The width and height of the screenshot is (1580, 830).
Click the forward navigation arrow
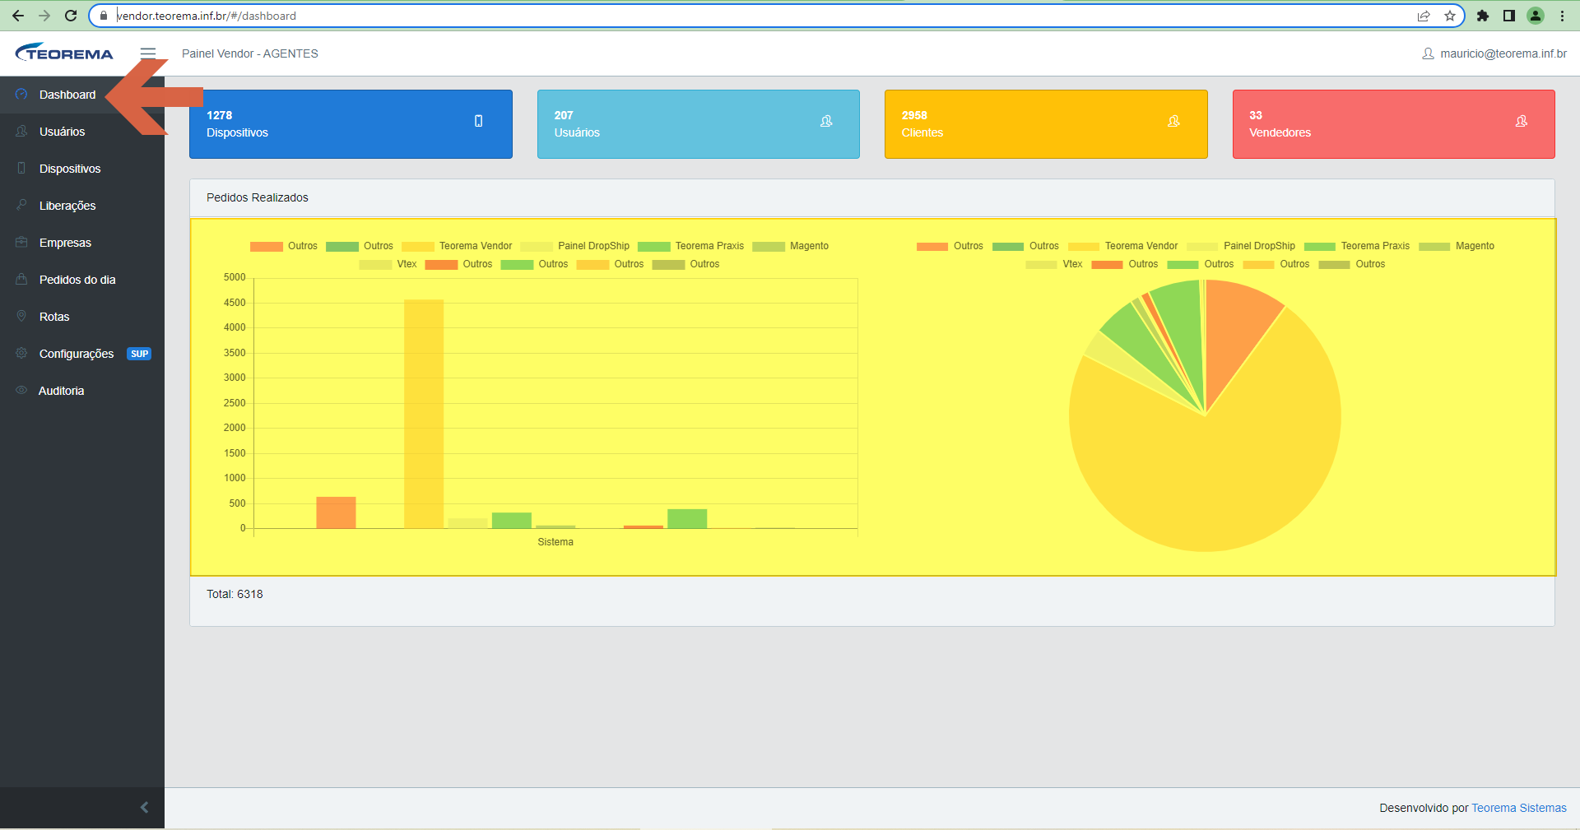(x=44, y=16)
